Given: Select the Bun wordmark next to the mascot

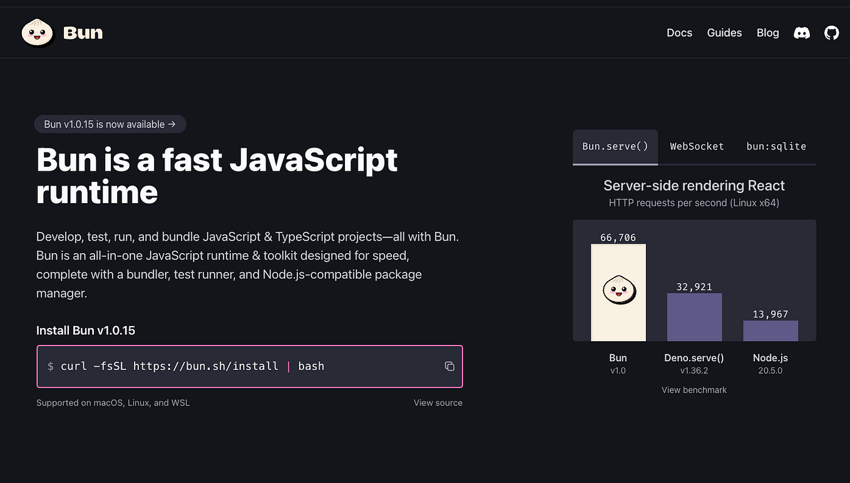Looking at the screenshot, I should click(x=83, y=32).
